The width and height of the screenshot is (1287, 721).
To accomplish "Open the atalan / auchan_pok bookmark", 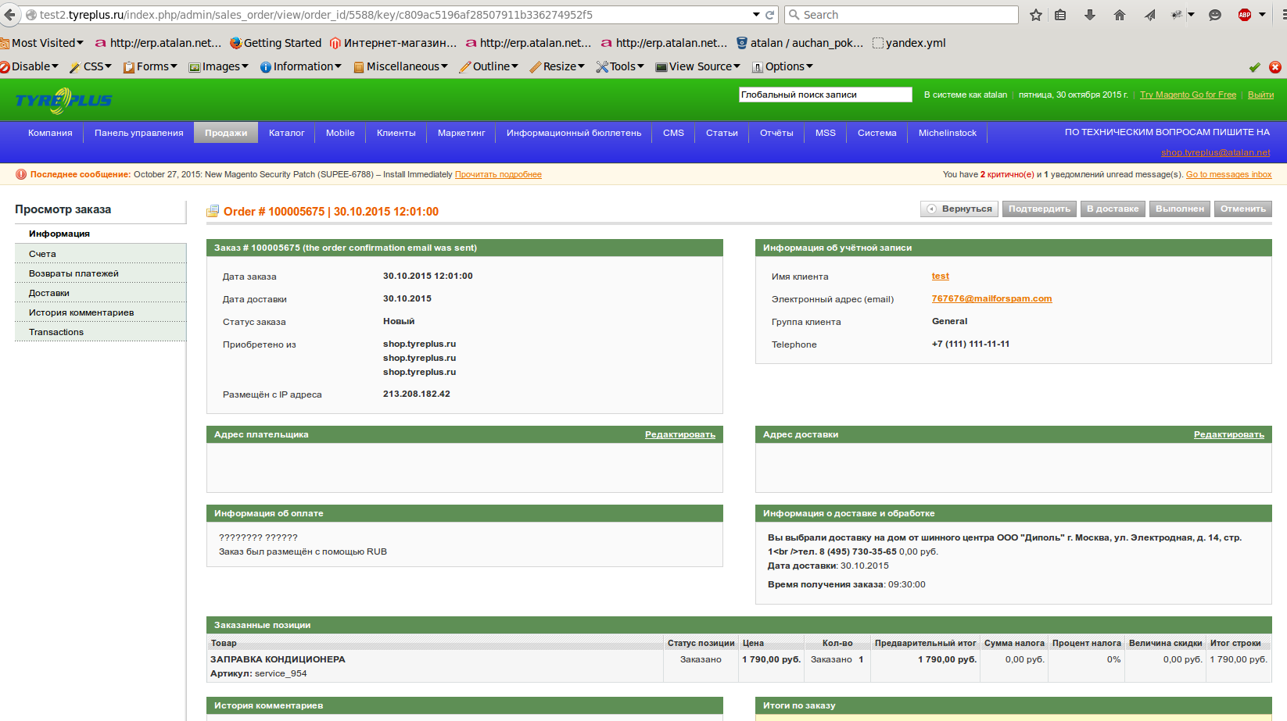I will 800,43.
